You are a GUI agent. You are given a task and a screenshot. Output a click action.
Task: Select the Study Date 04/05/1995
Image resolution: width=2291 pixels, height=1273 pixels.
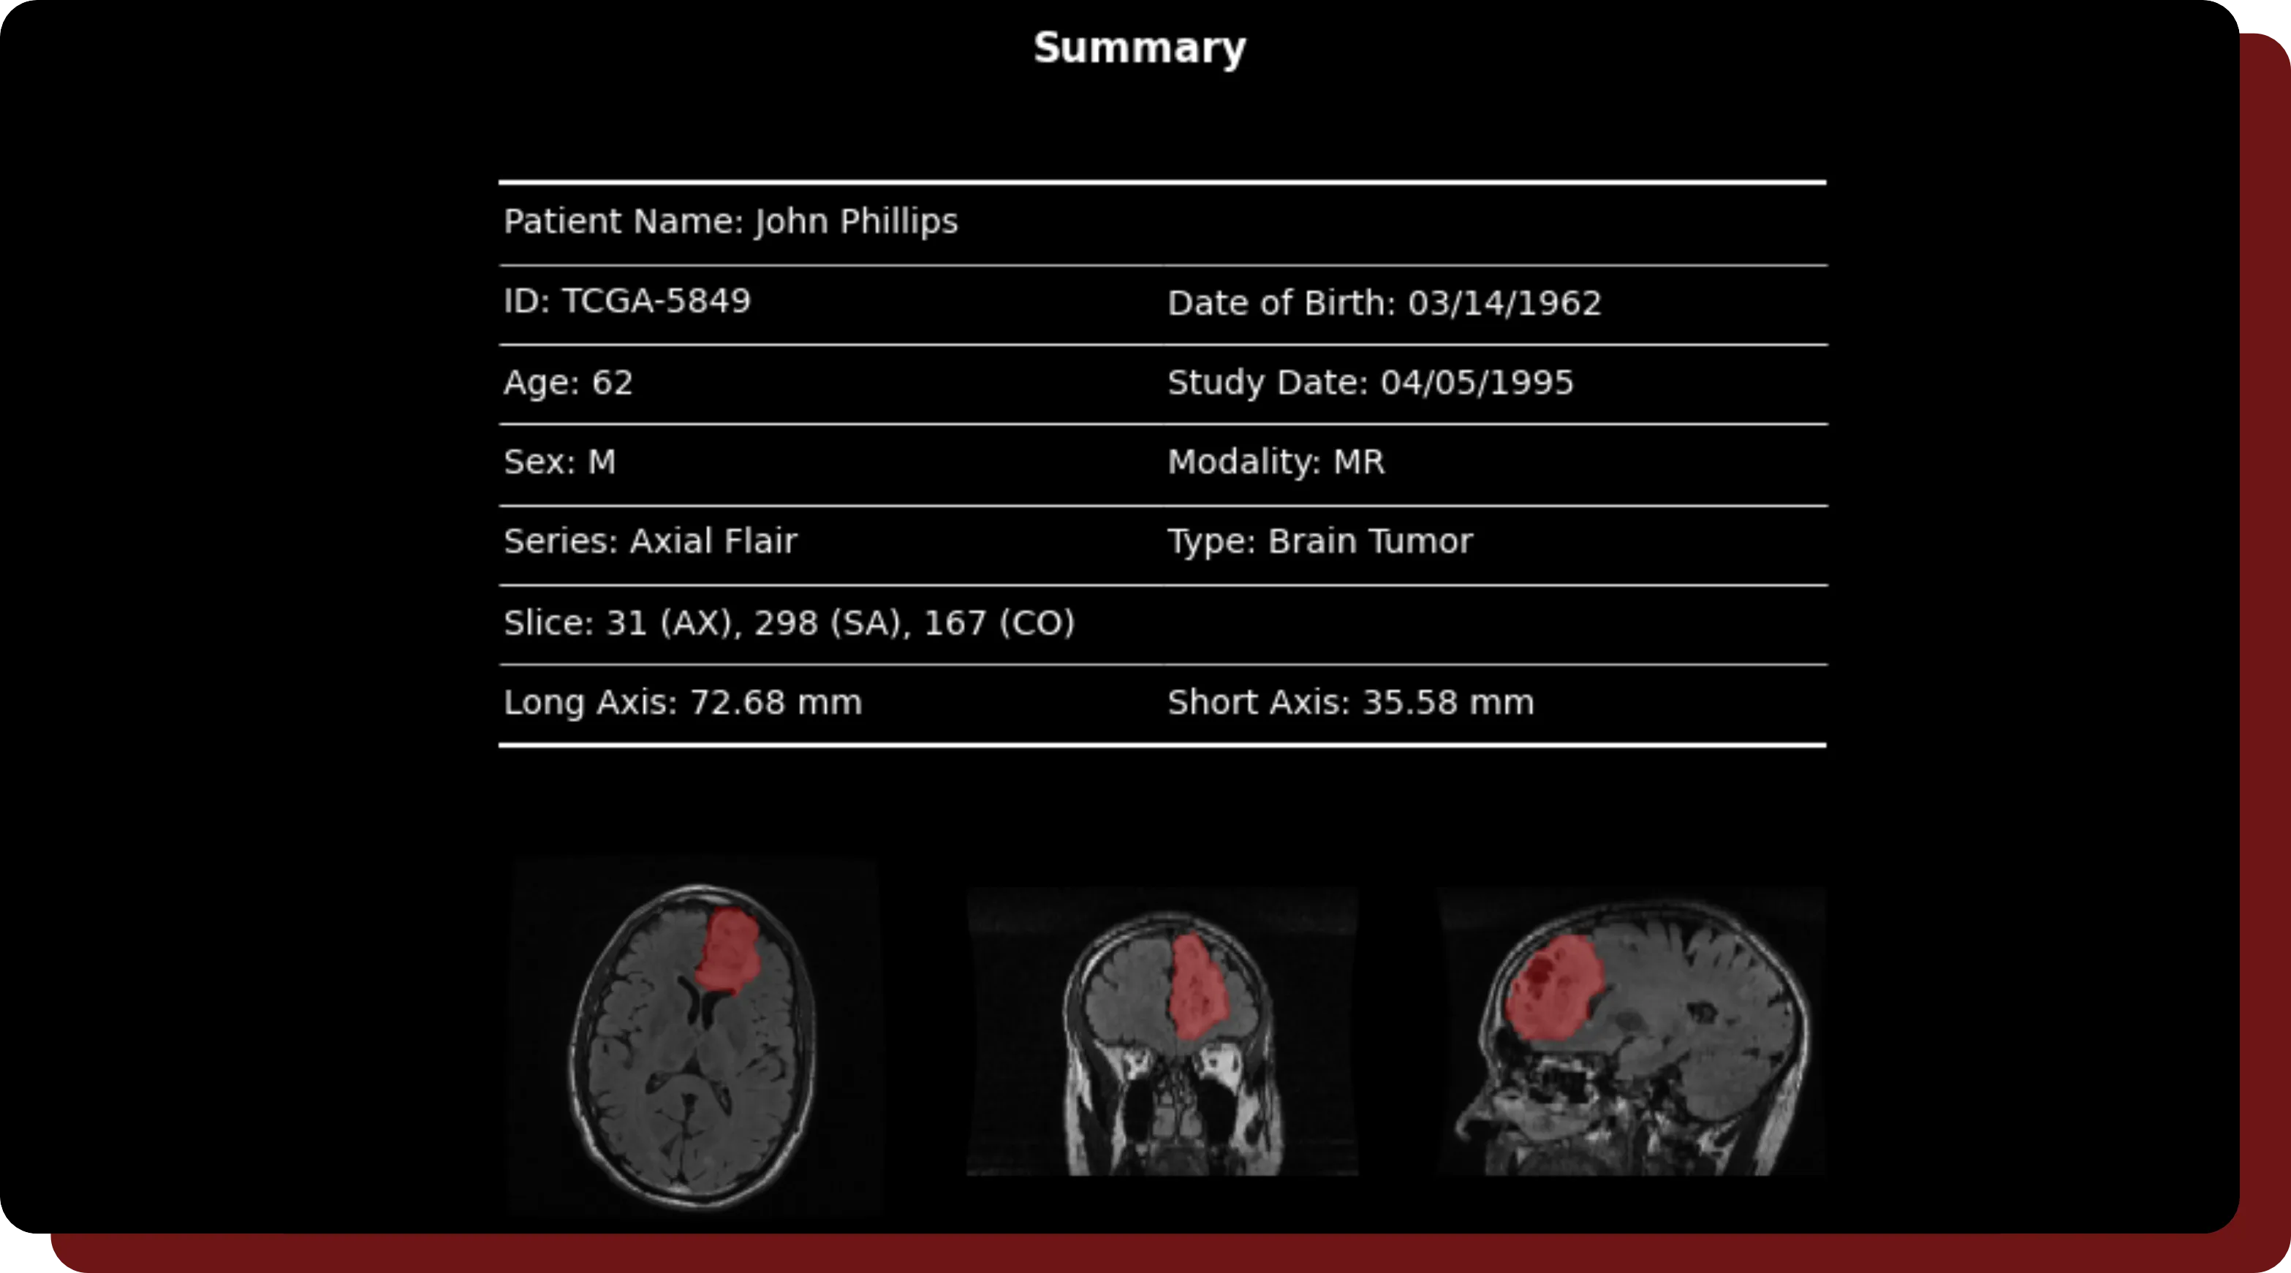click(x=1371, y=382)
